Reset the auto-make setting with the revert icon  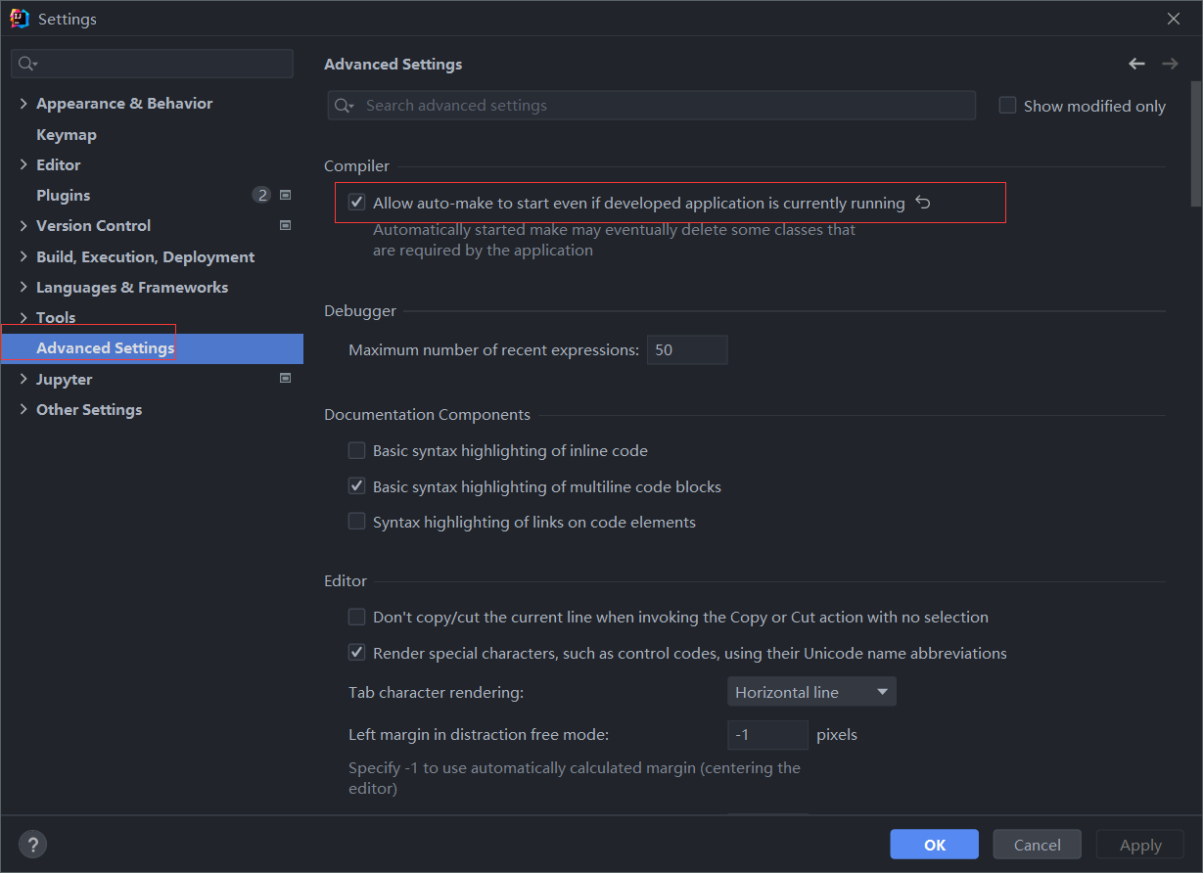pos(922,203)
